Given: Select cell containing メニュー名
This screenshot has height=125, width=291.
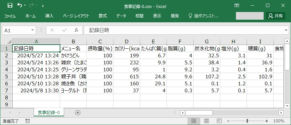Looking at the screenshot, I should point(73,48).
